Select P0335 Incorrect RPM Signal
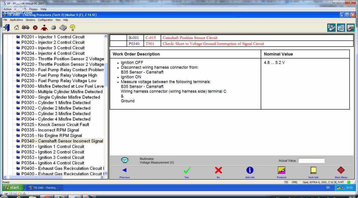The image size is (358, 198). click(x=50, y=130)
